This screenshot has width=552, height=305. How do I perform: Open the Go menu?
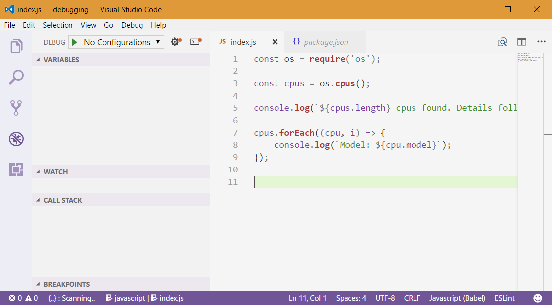(108, 25)
